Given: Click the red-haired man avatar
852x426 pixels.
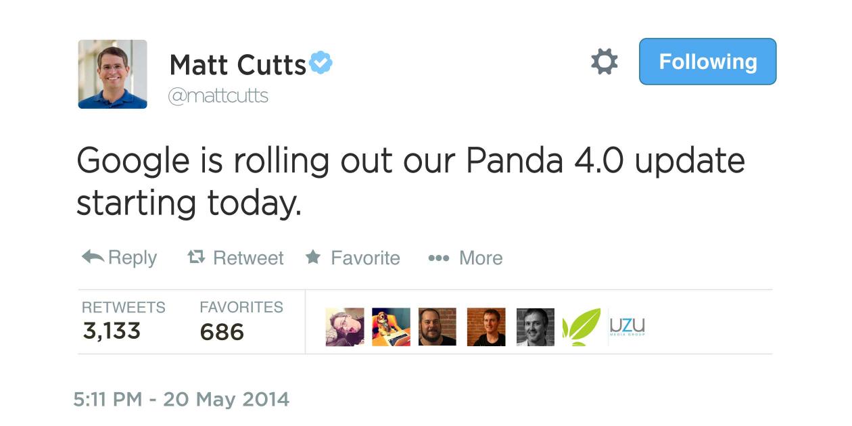Looking at the screenshot, I should [486, 327].
